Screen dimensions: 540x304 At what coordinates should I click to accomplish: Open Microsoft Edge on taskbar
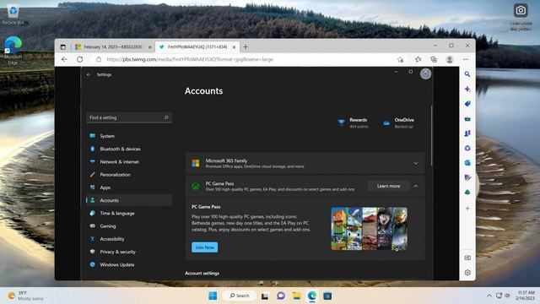(x=312, y=296)
